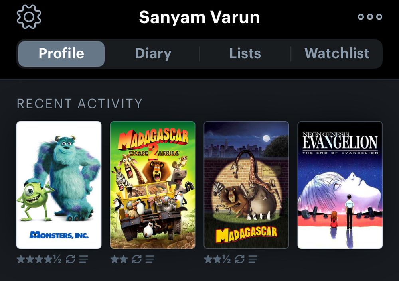
Task: Open the review icon under Monsters, Inc.
Action: tap(83, 259)
